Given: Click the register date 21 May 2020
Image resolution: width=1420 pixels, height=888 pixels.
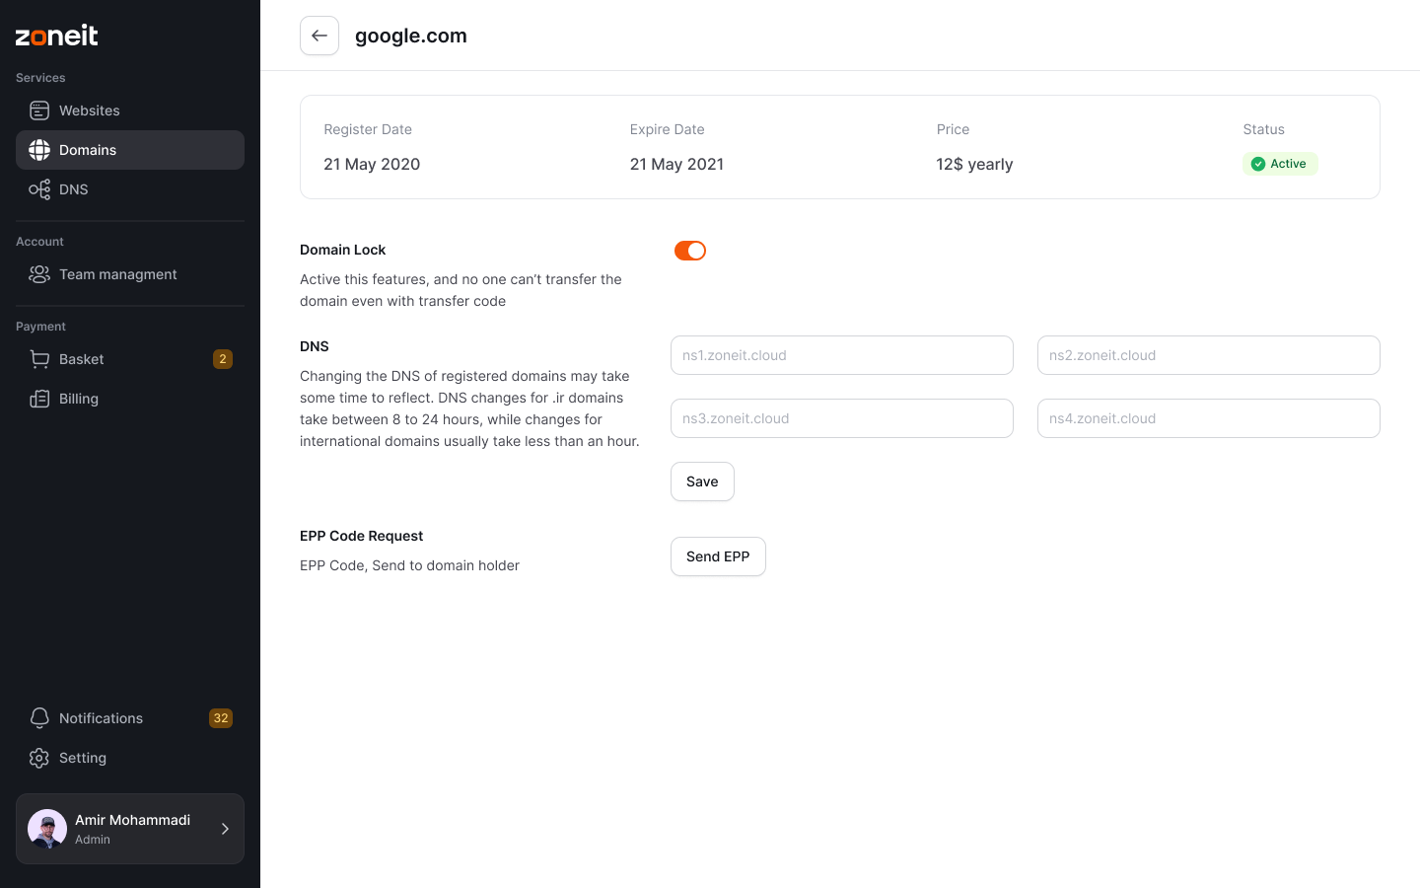Looking at the screenshot, I should tap(372, 164).
